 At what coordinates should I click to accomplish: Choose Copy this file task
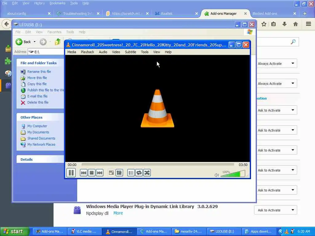(x=37, y=84)
